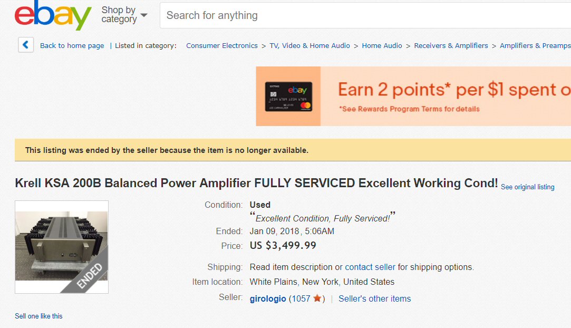571x328 pixels.
Task: Click the contact seller link
Action: pyautogui.click(x=370, y=267)
